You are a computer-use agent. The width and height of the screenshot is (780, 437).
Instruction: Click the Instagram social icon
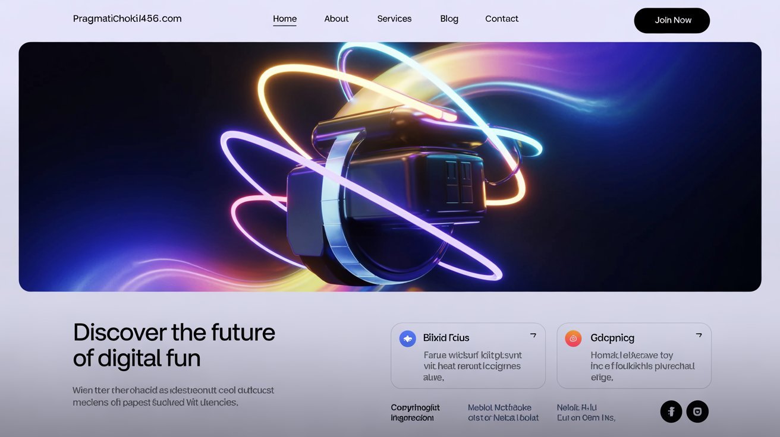click(697, 411)
